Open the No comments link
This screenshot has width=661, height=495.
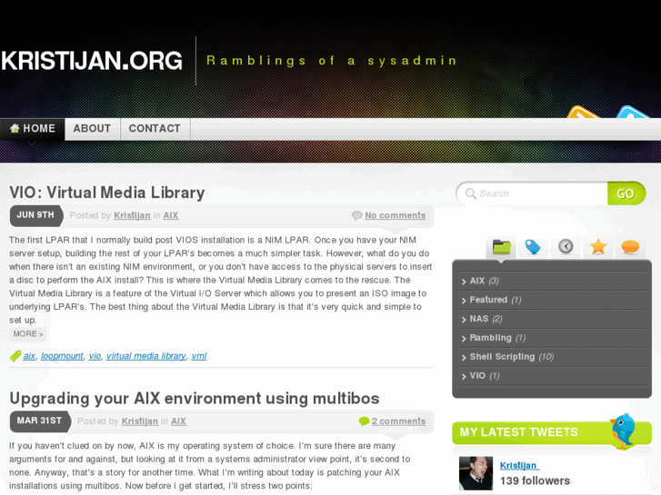point(395,215)
